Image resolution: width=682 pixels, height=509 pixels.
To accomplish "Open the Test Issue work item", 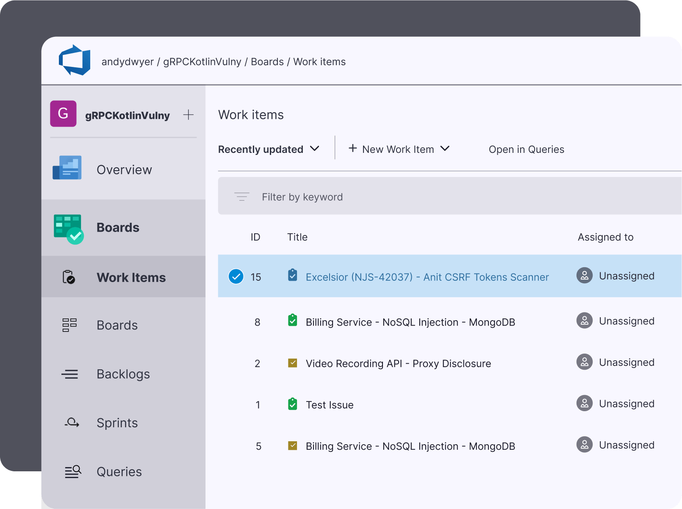I will pos(330,405).
